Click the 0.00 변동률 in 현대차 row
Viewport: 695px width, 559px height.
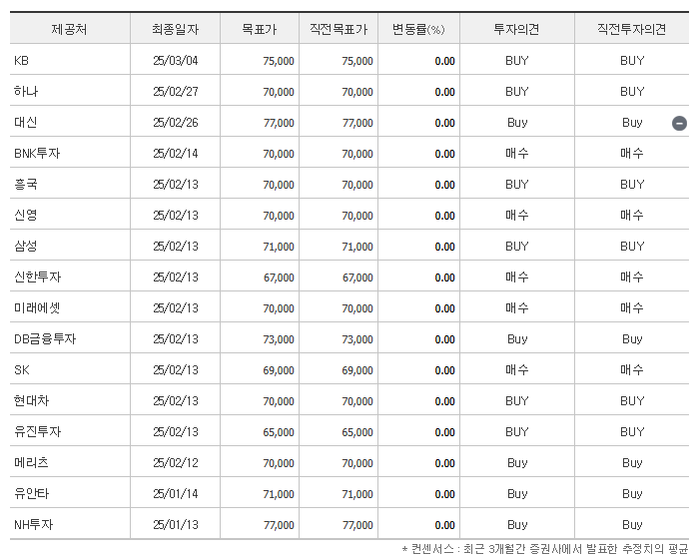point(445,401)
